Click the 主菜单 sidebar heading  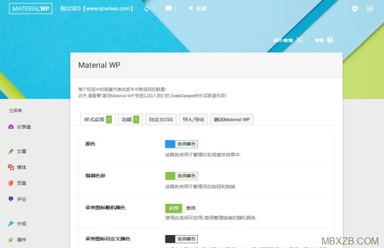[x=15, y=111]
